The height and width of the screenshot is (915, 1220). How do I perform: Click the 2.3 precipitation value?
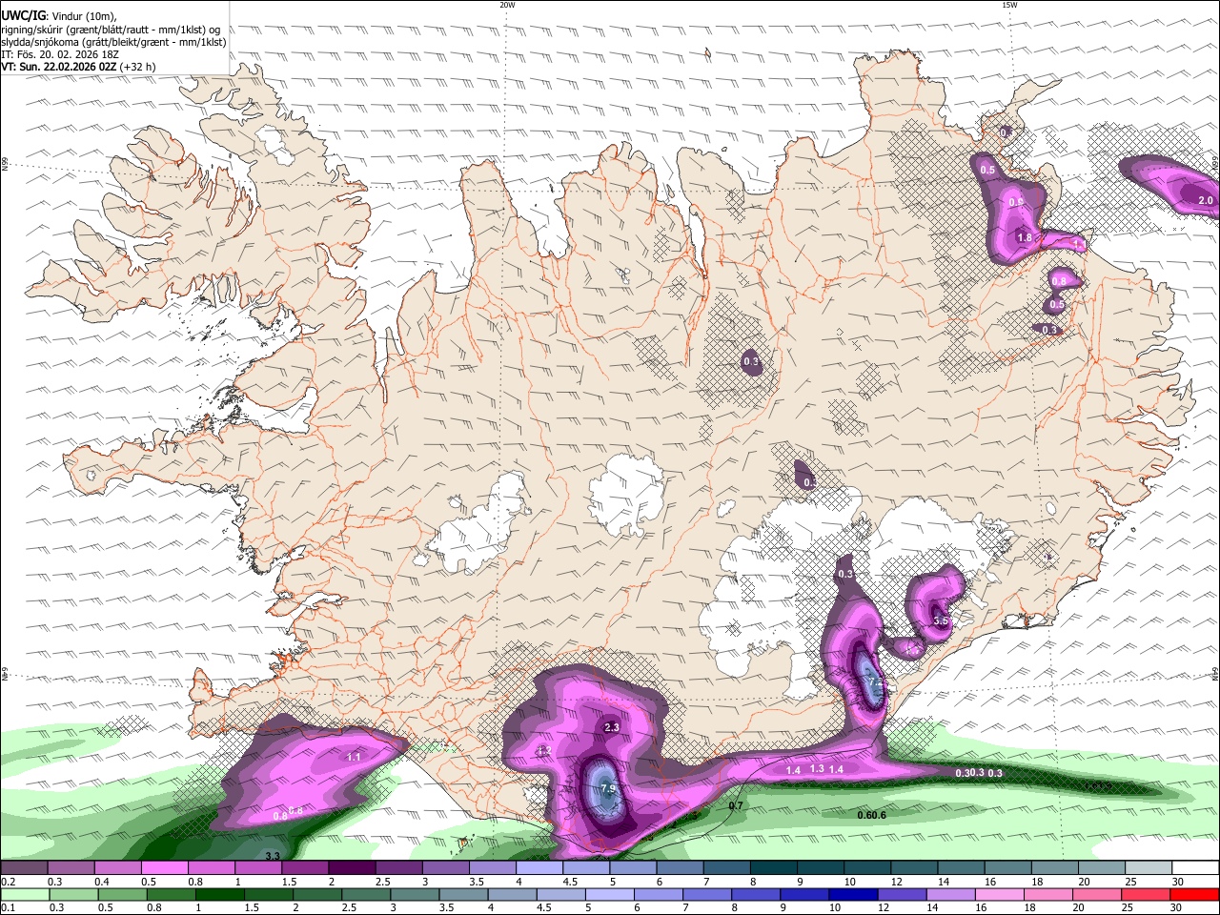[x=612, y=727]
